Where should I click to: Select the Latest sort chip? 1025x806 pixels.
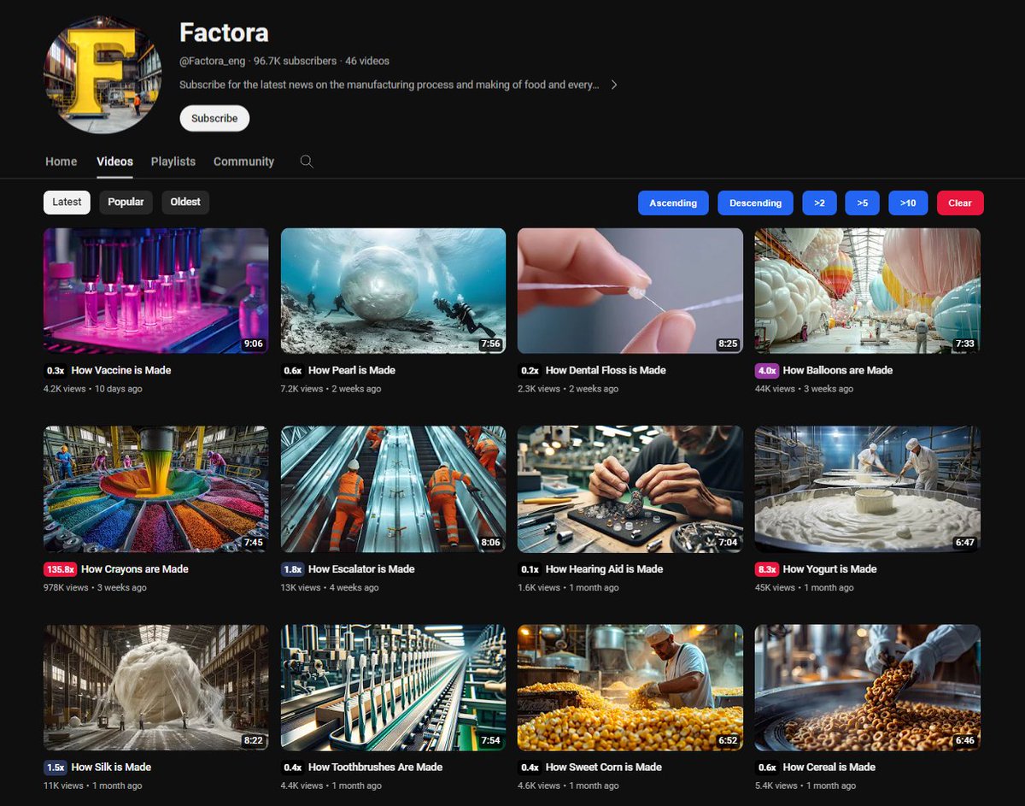tap(67, 203)
